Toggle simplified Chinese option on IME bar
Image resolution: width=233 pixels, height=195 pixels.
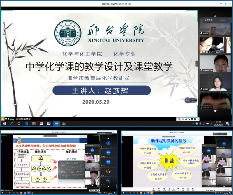192,119
